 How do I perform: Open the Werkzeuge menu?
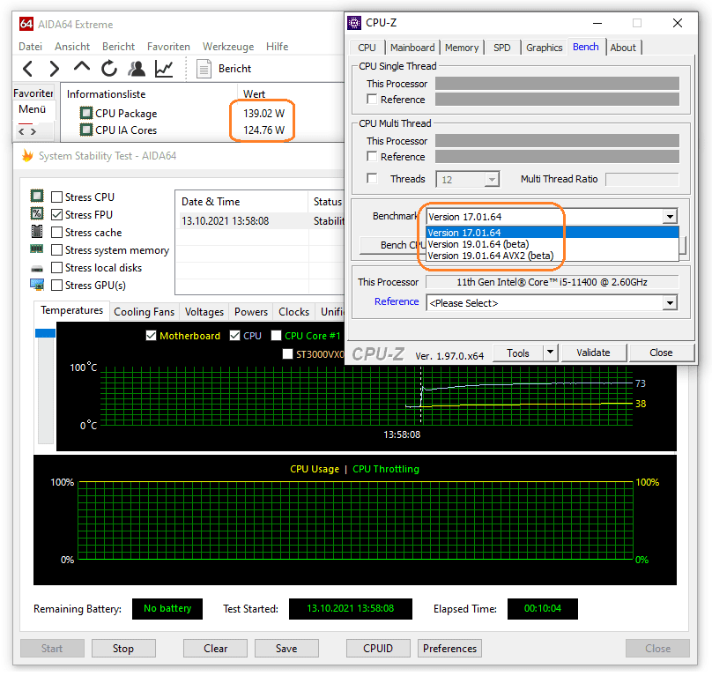(228, 47)
